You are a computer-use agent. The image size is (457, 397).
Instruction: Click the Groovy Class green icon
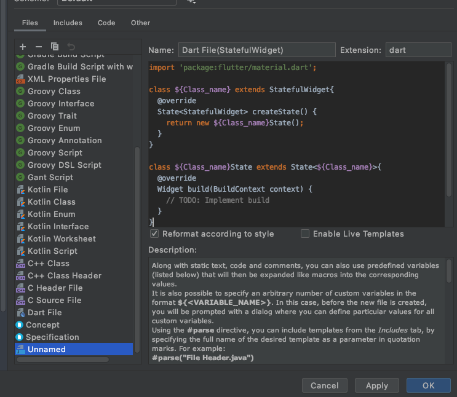coord(20,91)
